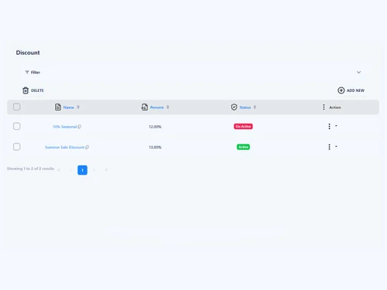This screenshot has height=290, width=387.
Task: Go to first page arrow
Action: pyautogui.click(x=59, y=170)
